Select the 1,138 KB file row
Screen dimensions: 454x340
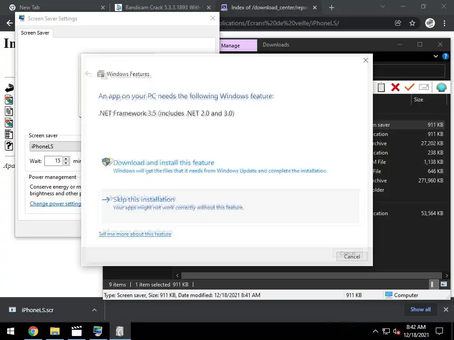408,162
